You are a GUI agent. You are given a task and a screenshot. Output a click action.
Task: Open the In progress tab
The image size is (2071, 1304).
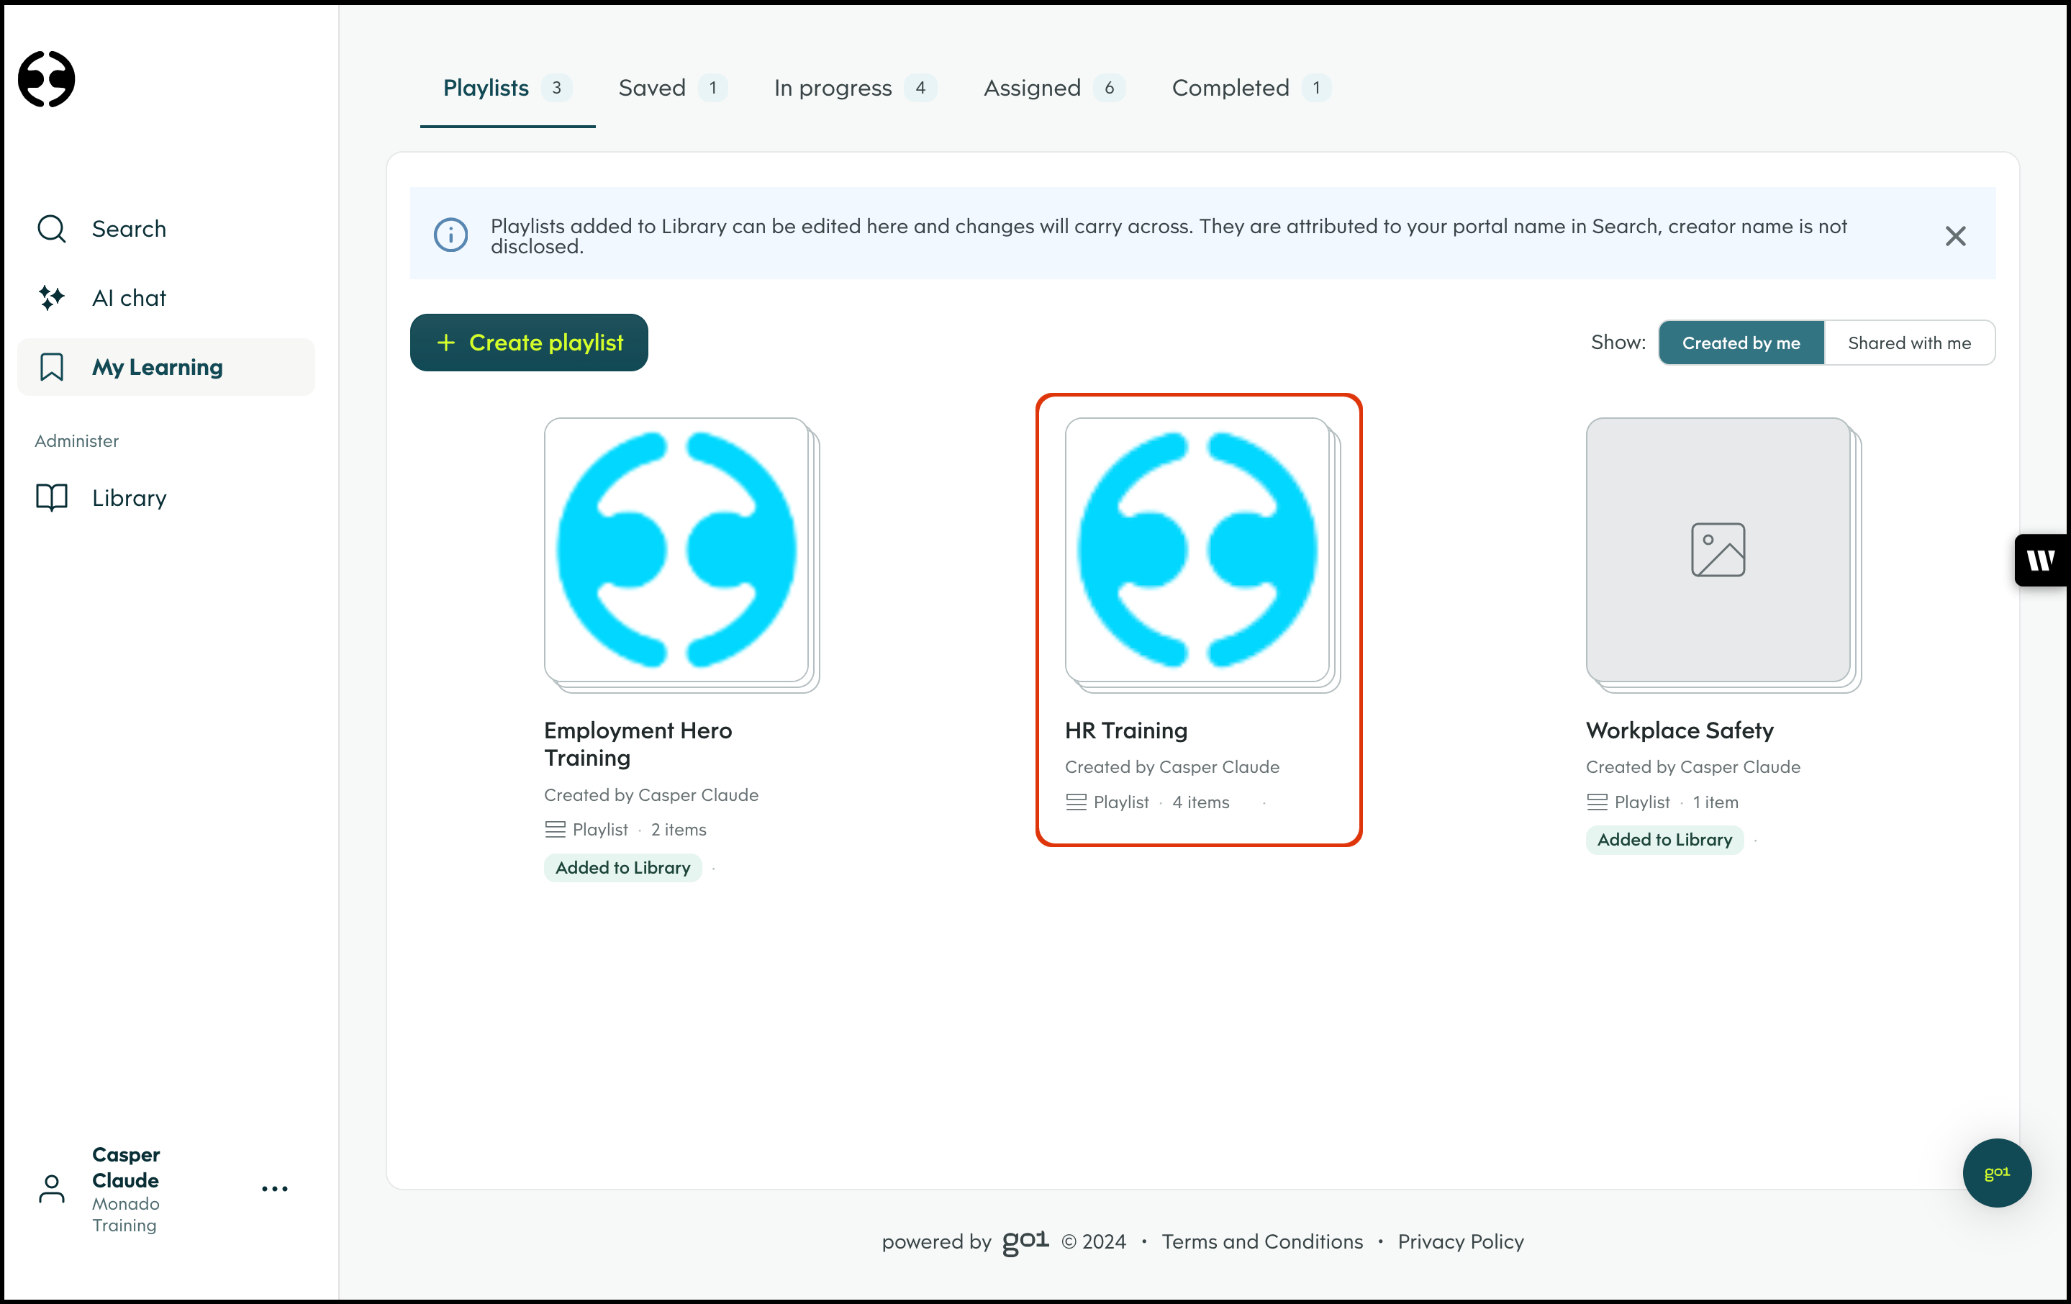click(x=855, y=88)
